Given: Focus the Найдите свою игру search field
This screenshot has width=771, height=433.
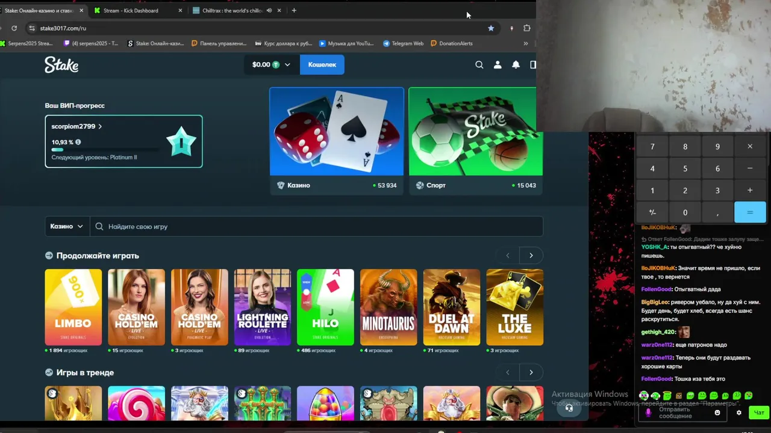Looking at the screenshot, I should [316, 227].
